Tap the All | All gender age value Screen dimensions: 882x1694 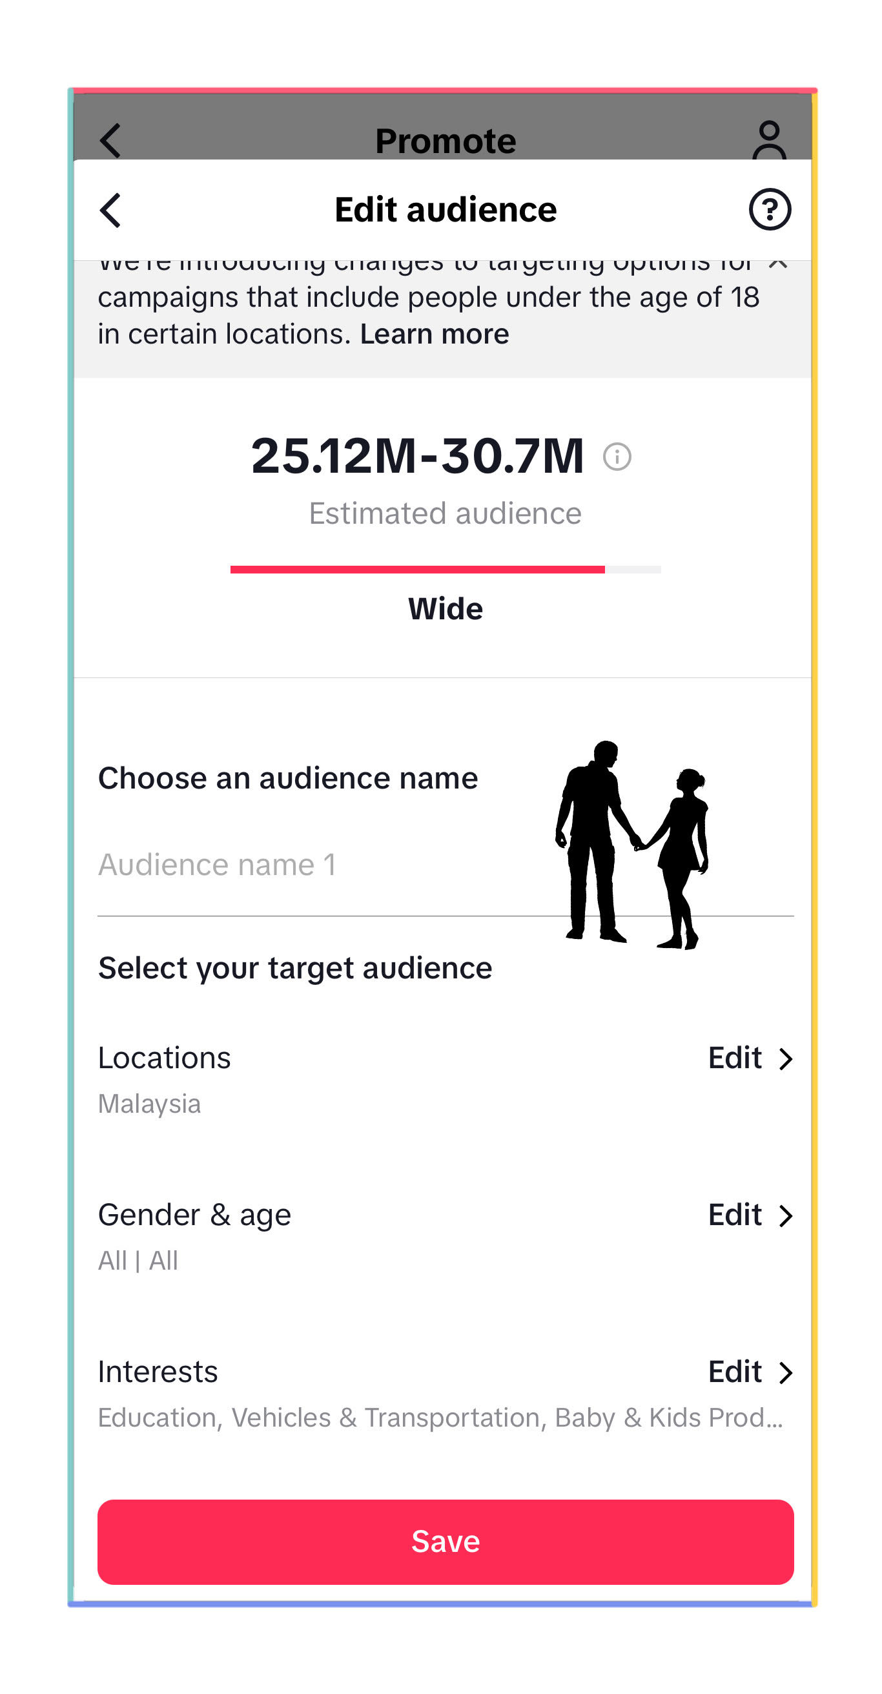click(x=138, y=1261)
